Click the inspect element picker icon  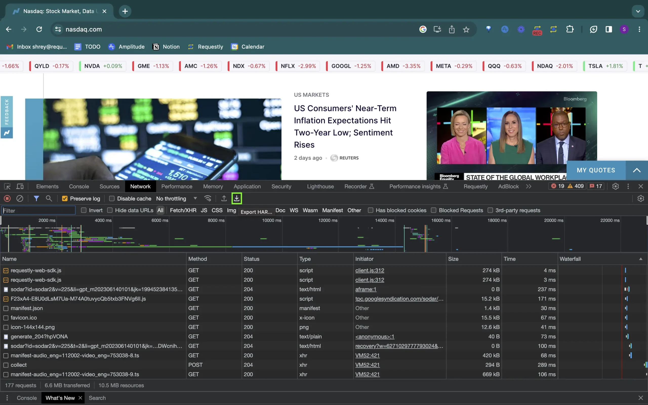pos(7,186)
